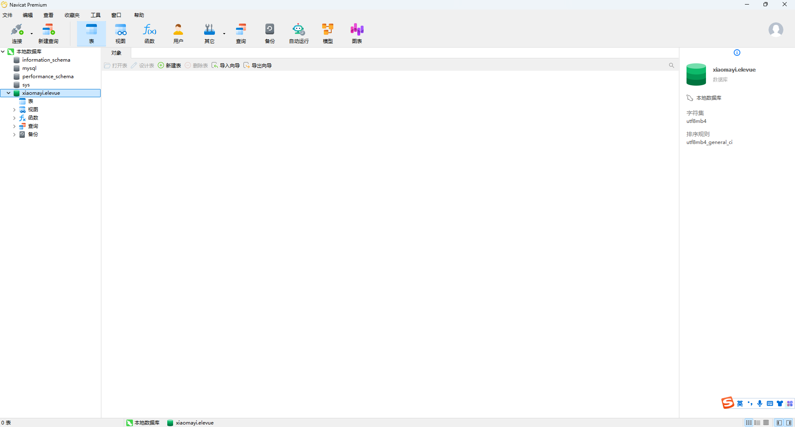This screenshot has height=427, width=795.
Task: Open the 模型 (Model) toolbar icon
Action: coord(328,34)
